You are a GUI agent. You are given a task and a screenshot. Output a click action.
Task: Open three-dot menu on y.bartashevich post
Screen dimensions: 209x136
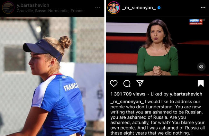[x=97, y=8]
